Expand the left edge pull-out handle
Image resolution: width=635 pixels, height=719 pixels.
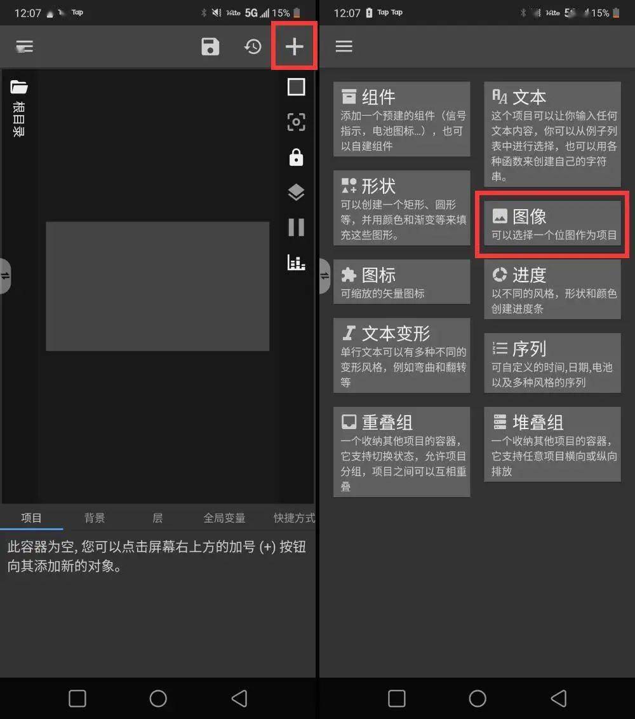click(x=5, y=276)
